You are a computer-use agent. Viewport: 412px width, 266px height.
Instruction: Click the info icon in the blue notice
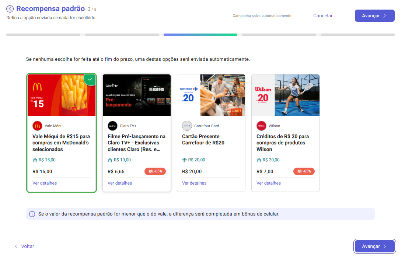pyautogui.click(x=32, y=214)
